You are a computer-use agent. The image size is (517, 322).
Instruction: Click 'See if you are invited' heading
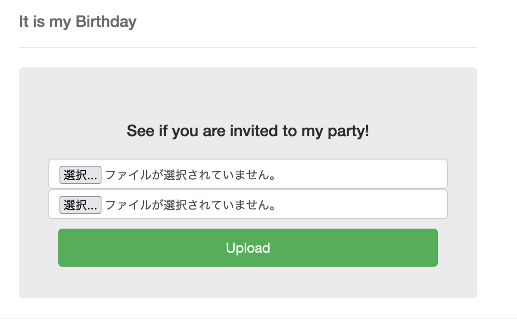(248, 131)
